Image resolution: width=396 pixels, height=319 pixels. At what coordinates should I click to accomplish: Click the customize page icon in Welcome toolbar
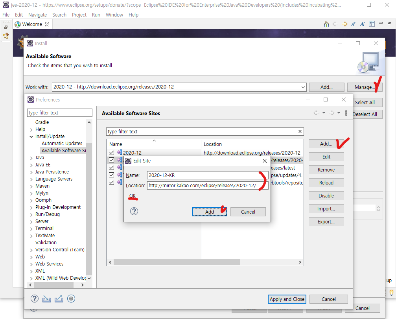click(x=372, y=24)
